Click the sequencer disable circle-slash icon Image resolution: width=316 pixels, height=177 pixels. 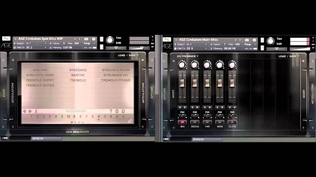pos(117,111)
